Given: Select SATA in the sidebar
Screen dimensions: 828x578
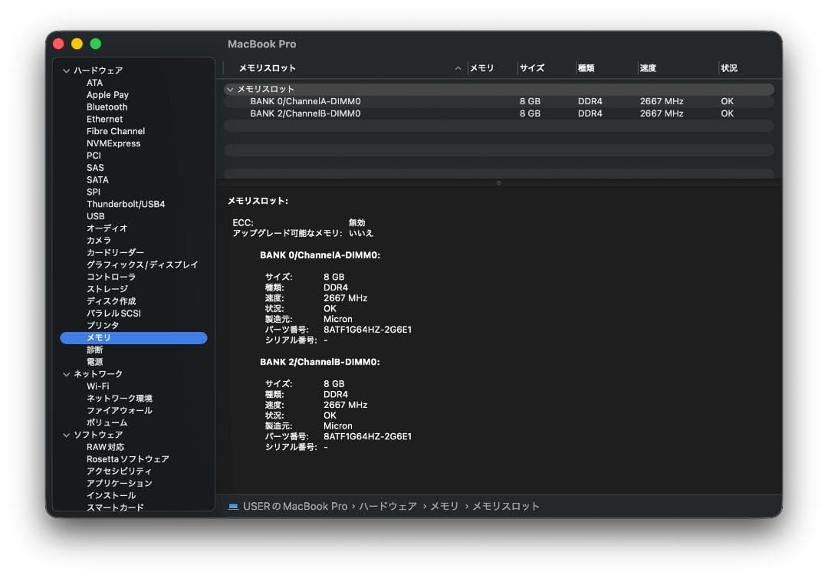Looking at the screenshot, I should [97, 180].
